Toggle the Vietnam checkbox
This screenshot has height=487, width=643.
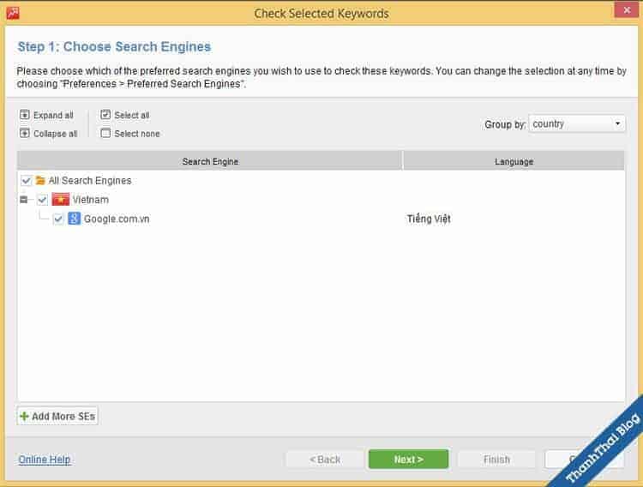[x=43, y=200]
